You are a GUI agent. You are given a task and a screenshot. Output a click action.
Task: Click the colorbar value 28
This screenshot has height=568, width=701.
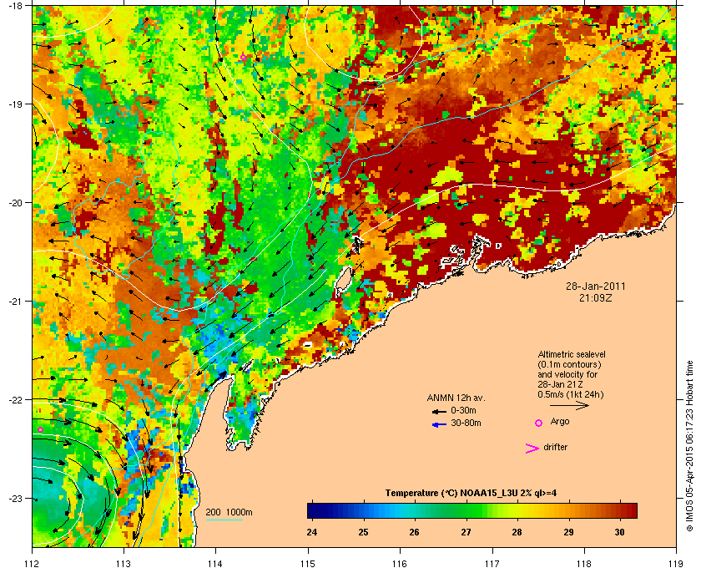(x=517, y=532)
